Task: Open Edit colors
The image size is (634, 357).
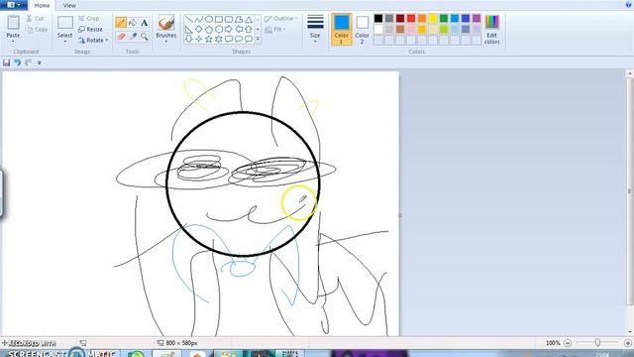Action: click(x=491, y=30)
